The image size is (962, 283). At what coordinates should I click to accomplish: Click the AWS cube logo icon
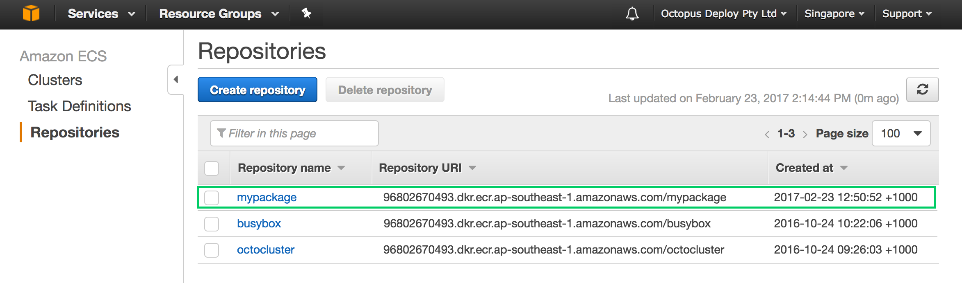click(x=31, y=13)
